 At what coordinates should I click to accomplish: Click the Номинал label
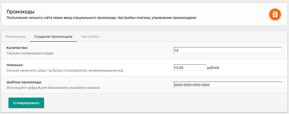click(x=15, y=65)
